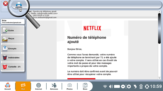
Task: Click the date text 18/07/2019 à 12:00
Action: [x=41, y=15]
